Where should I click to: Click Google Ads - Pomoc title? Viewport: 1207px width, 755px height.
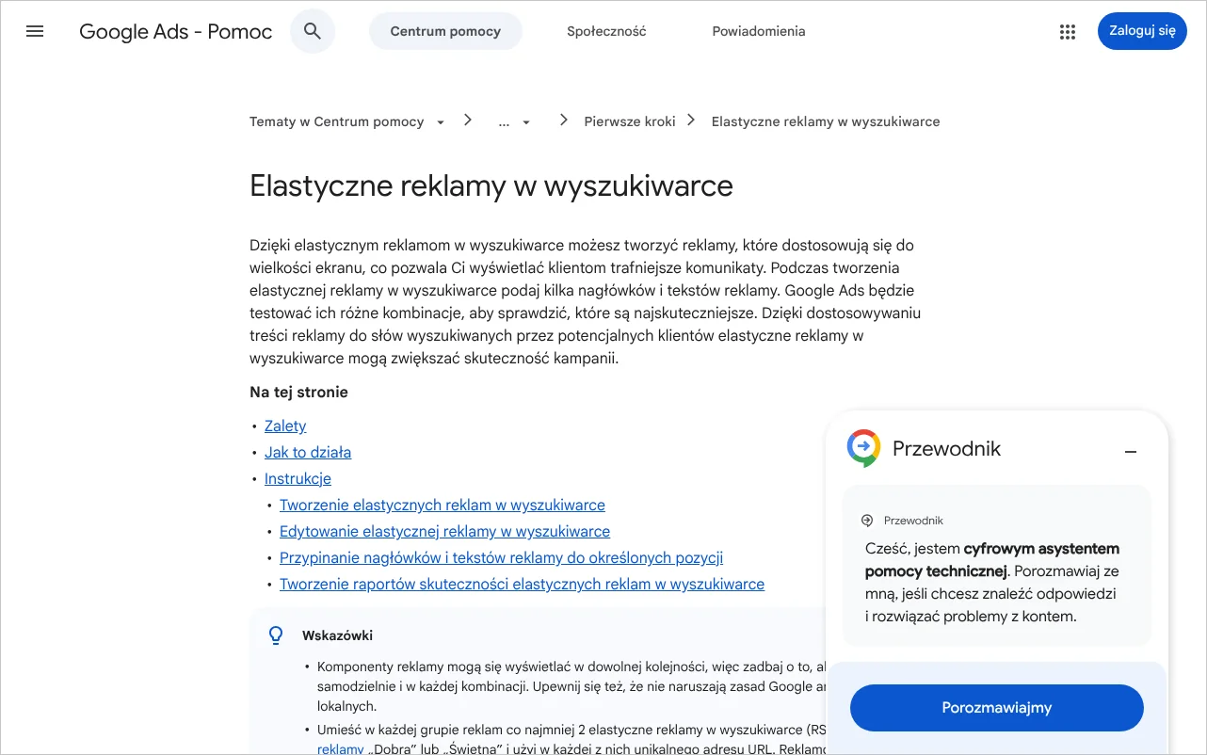click(x=176, y=31)
